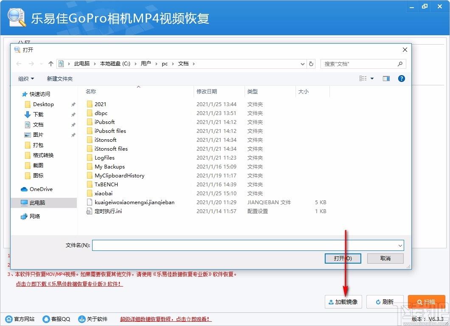Open 客服QQ in status bar
This screenshot has height=326, width=450.
pos(56,319)
